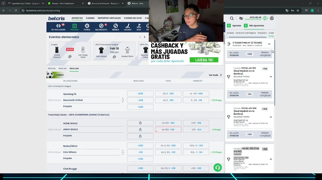Image resolution: width=322 pixels, height=180 pixels.
Task: Expand more lines for Bodoe/Glimt vs Inter
Action: [x=123, y=152]
